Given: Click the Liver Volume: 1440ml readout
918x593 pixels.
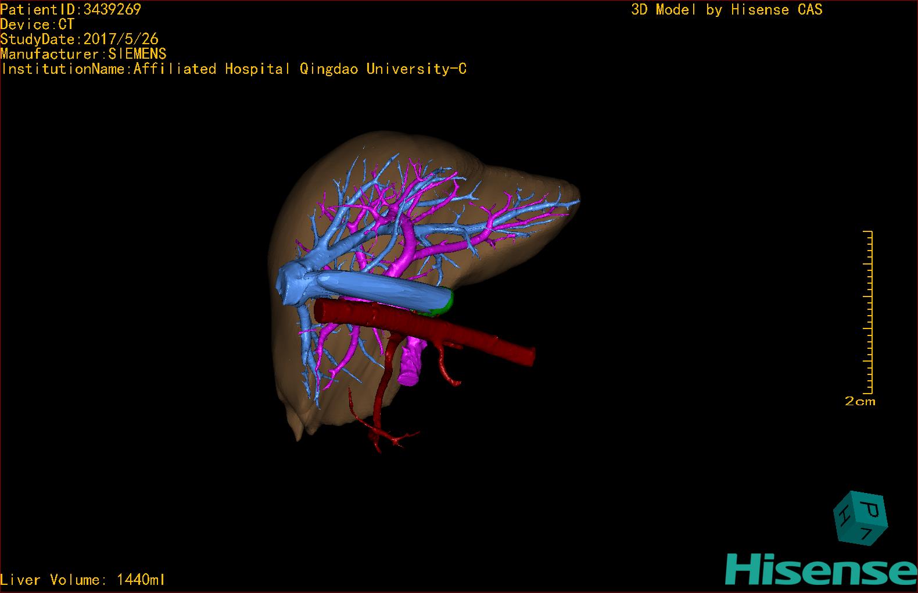Looking at the screenshot, I should pos(83,580).
